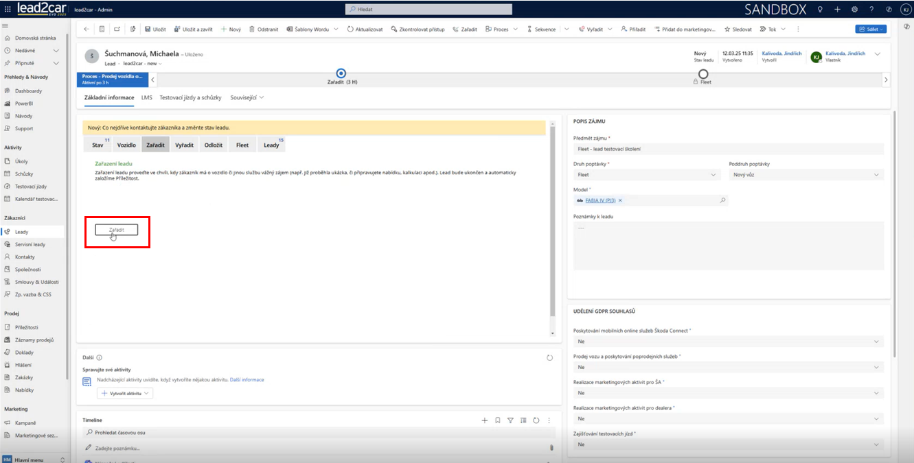Open Vytvořit aktivitu dropdown button
914x463 pixels.
point(126,394)
